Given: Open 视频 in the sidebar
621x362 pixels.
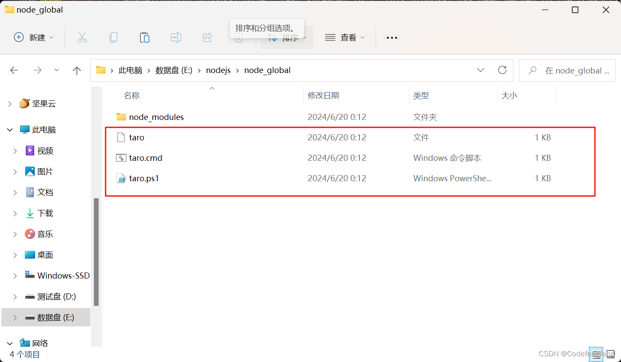Looking at the screenshot, I should click(45, 151).
